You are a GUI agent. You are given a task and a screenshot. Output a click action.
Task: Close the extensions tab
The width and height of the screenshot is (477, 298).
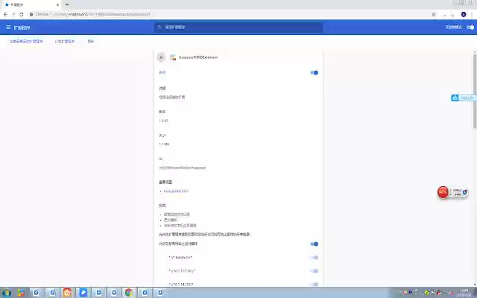tap(57, 5)
